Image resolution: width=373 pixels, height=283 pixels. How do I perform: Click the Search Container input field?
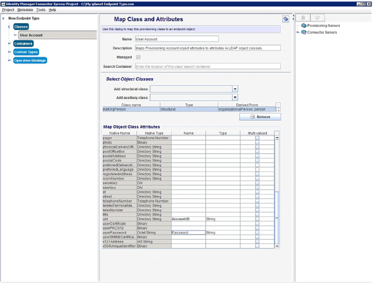(x=207, y=66)
